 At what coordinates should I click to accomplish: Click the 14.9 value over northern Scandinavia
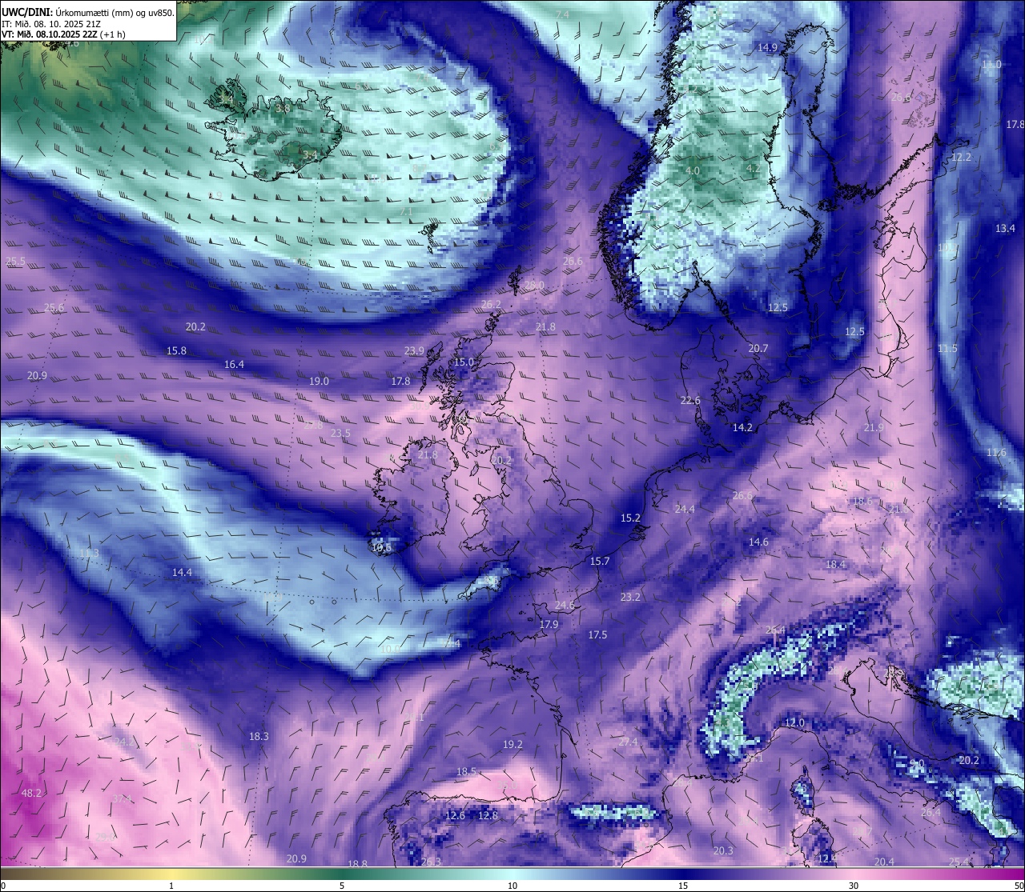767,48
